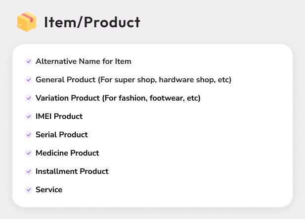This screenshot has height=219, width=305.
Task: Click the Installment Product label
Action: click(72, 171)
